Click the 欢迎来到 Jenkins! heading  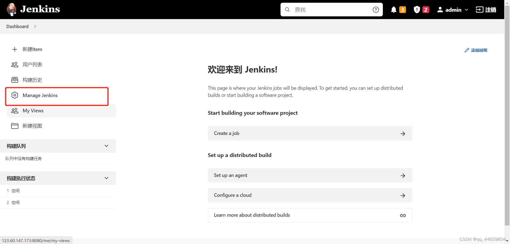coord(243,70)
